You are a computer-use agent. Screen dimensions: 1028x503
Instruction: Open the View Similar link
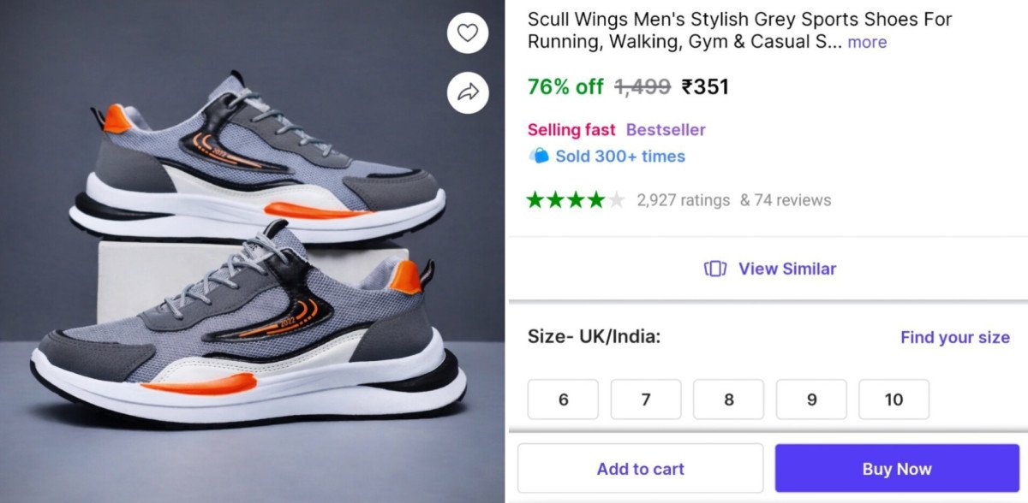coord(786,269)
